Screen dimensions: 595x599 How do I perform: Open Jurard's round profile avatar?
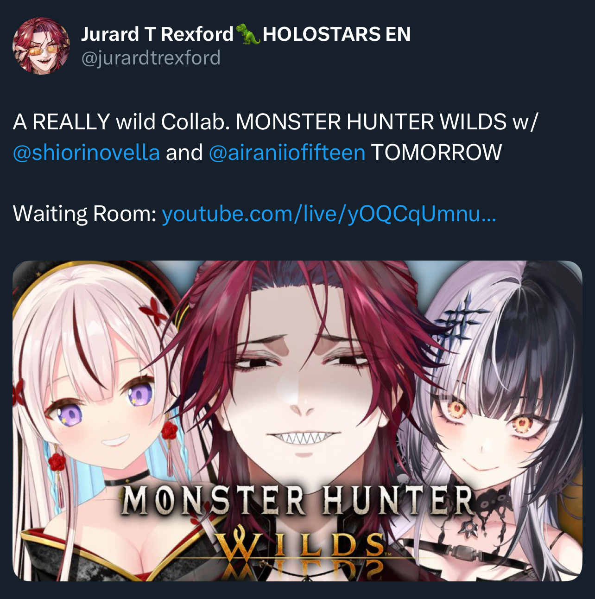pos(41,45)
